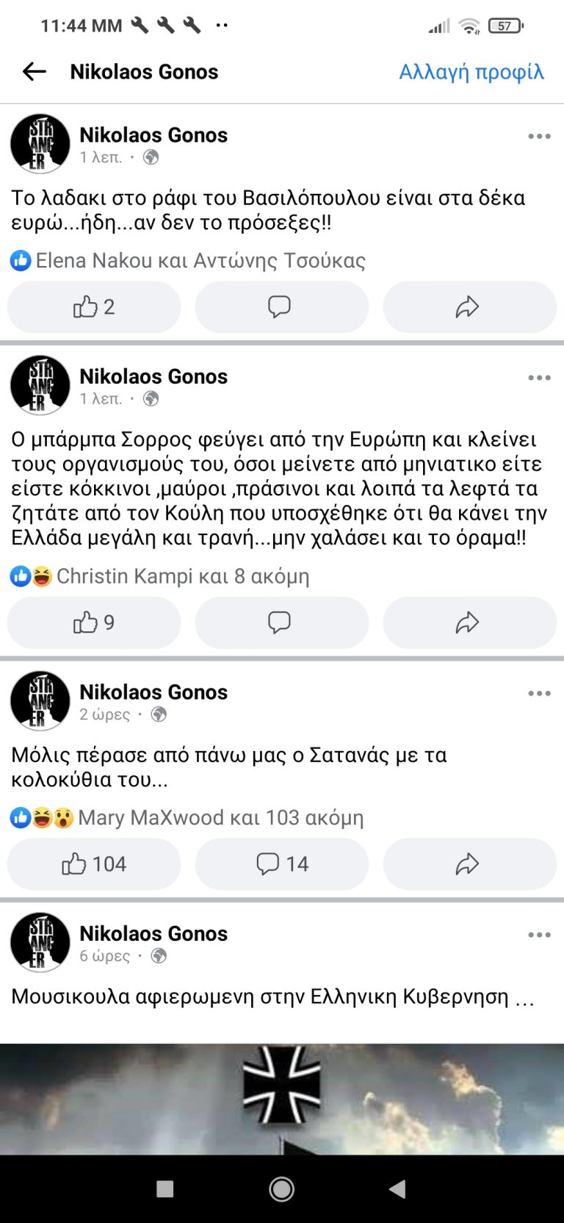The image size is (564, 1223).
Task: Open options menu on the Soros post
Action: pos(539,376)
